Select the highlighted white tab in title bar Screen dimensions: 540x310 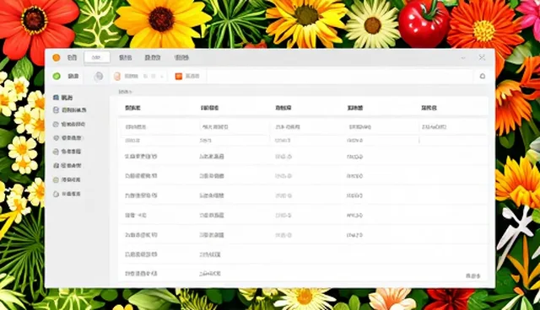coord(97,57)
